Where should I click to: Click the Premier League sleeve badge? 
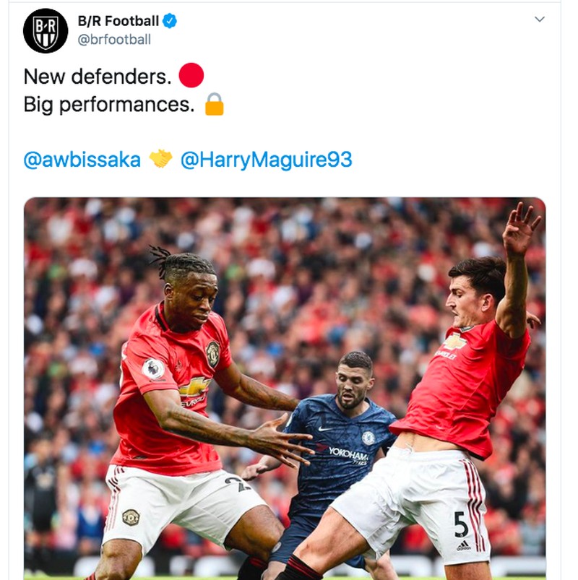[152, 370]
